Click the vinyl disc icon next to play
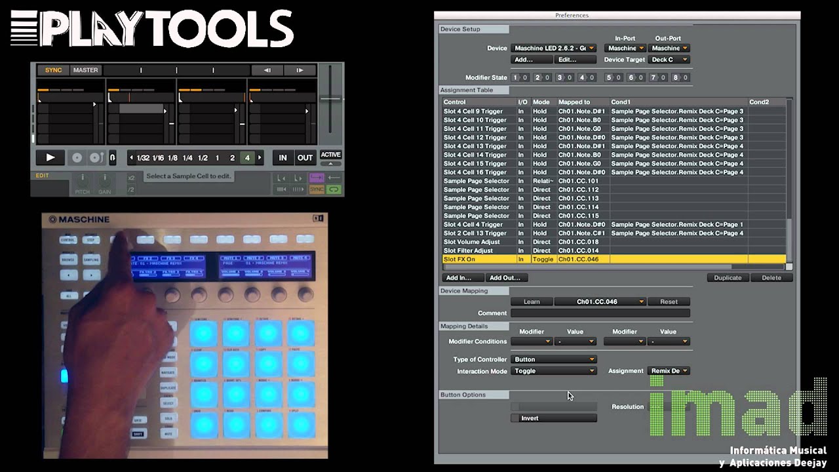This screenshot has height=472, width=839. click(77, 158)
